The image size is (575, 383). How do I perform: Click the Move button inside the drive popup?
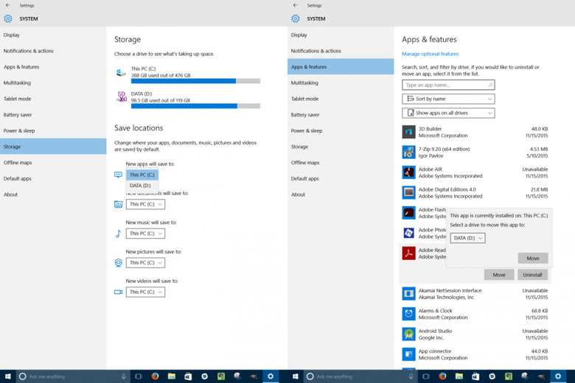pyautogui.click(x=533, y=258)
